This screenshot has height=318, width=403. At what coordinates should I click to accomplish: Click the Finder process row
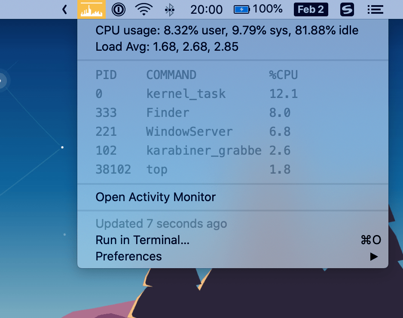[x=233, y=113]
